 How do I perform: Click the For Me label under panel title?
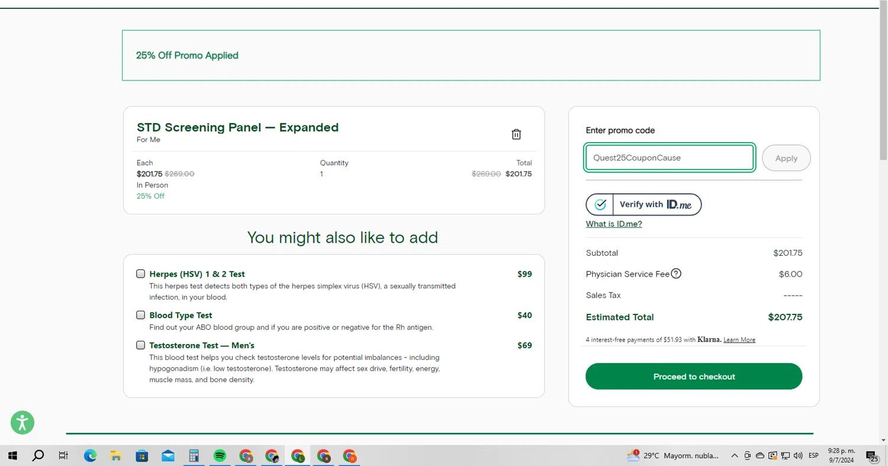point(149,140)
